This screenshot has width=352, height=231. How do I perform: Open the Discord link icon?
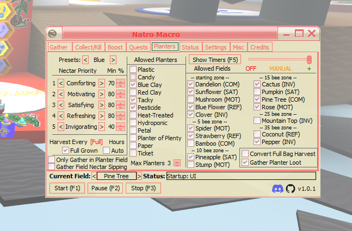(x=277, y=189)
